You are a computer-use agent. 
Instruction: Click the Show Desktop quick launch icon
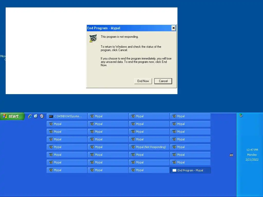pos(36,116)
